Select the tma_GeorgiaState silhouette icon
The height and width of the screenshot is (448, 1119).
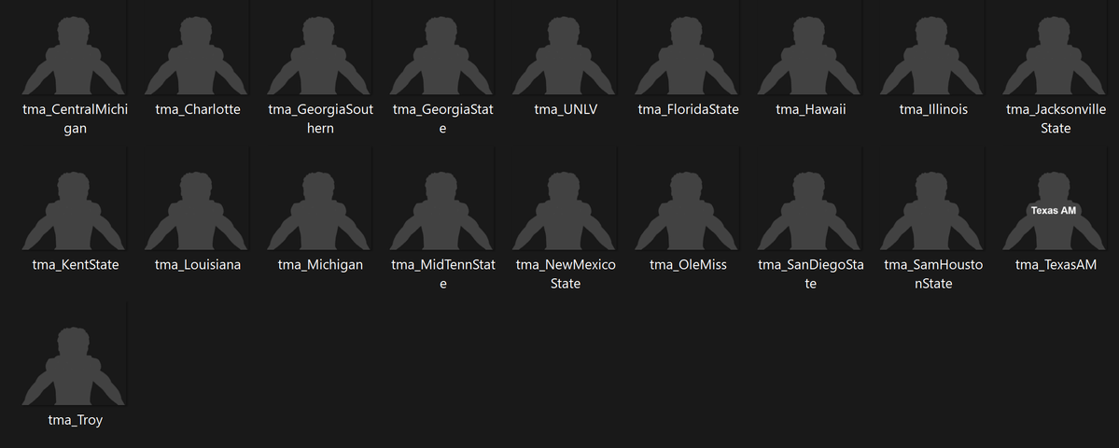[x=442, y=56]
